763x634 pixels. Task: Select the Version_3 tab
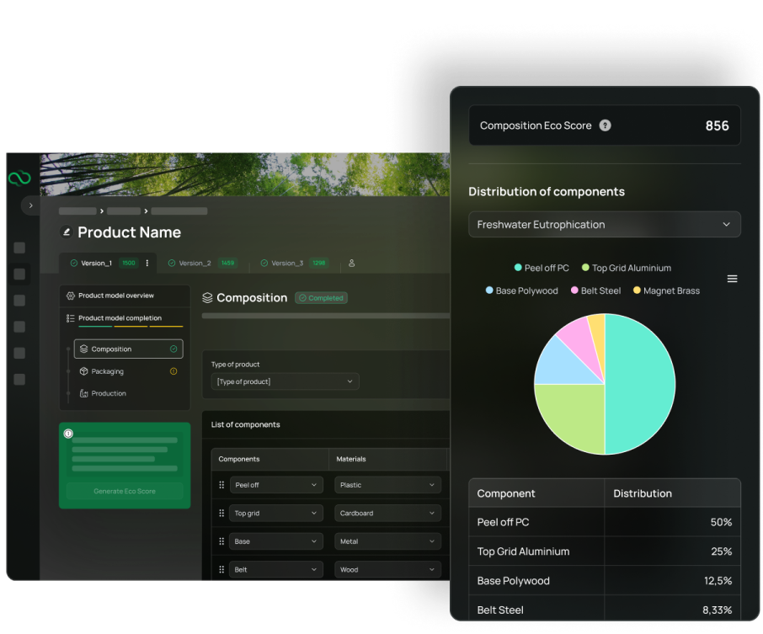point(286,263)
